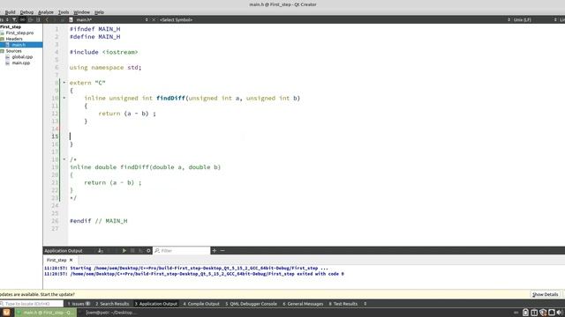Click the go back arrow in editor toolbar

click(x=47, y=19)
